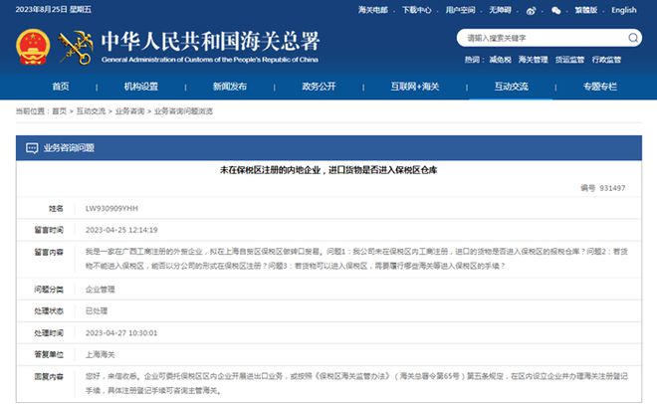657x404 pixels.
Task: Open the 下载中心 top link
Action: 416,10
